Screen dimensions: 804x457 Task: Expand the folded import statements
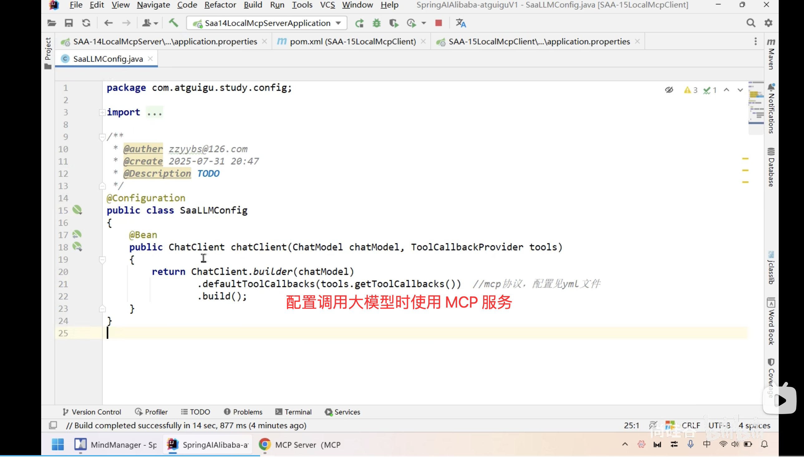102,112
